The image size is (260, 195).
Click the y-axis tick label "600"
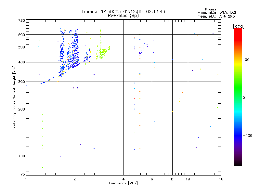tap(21, 35)
